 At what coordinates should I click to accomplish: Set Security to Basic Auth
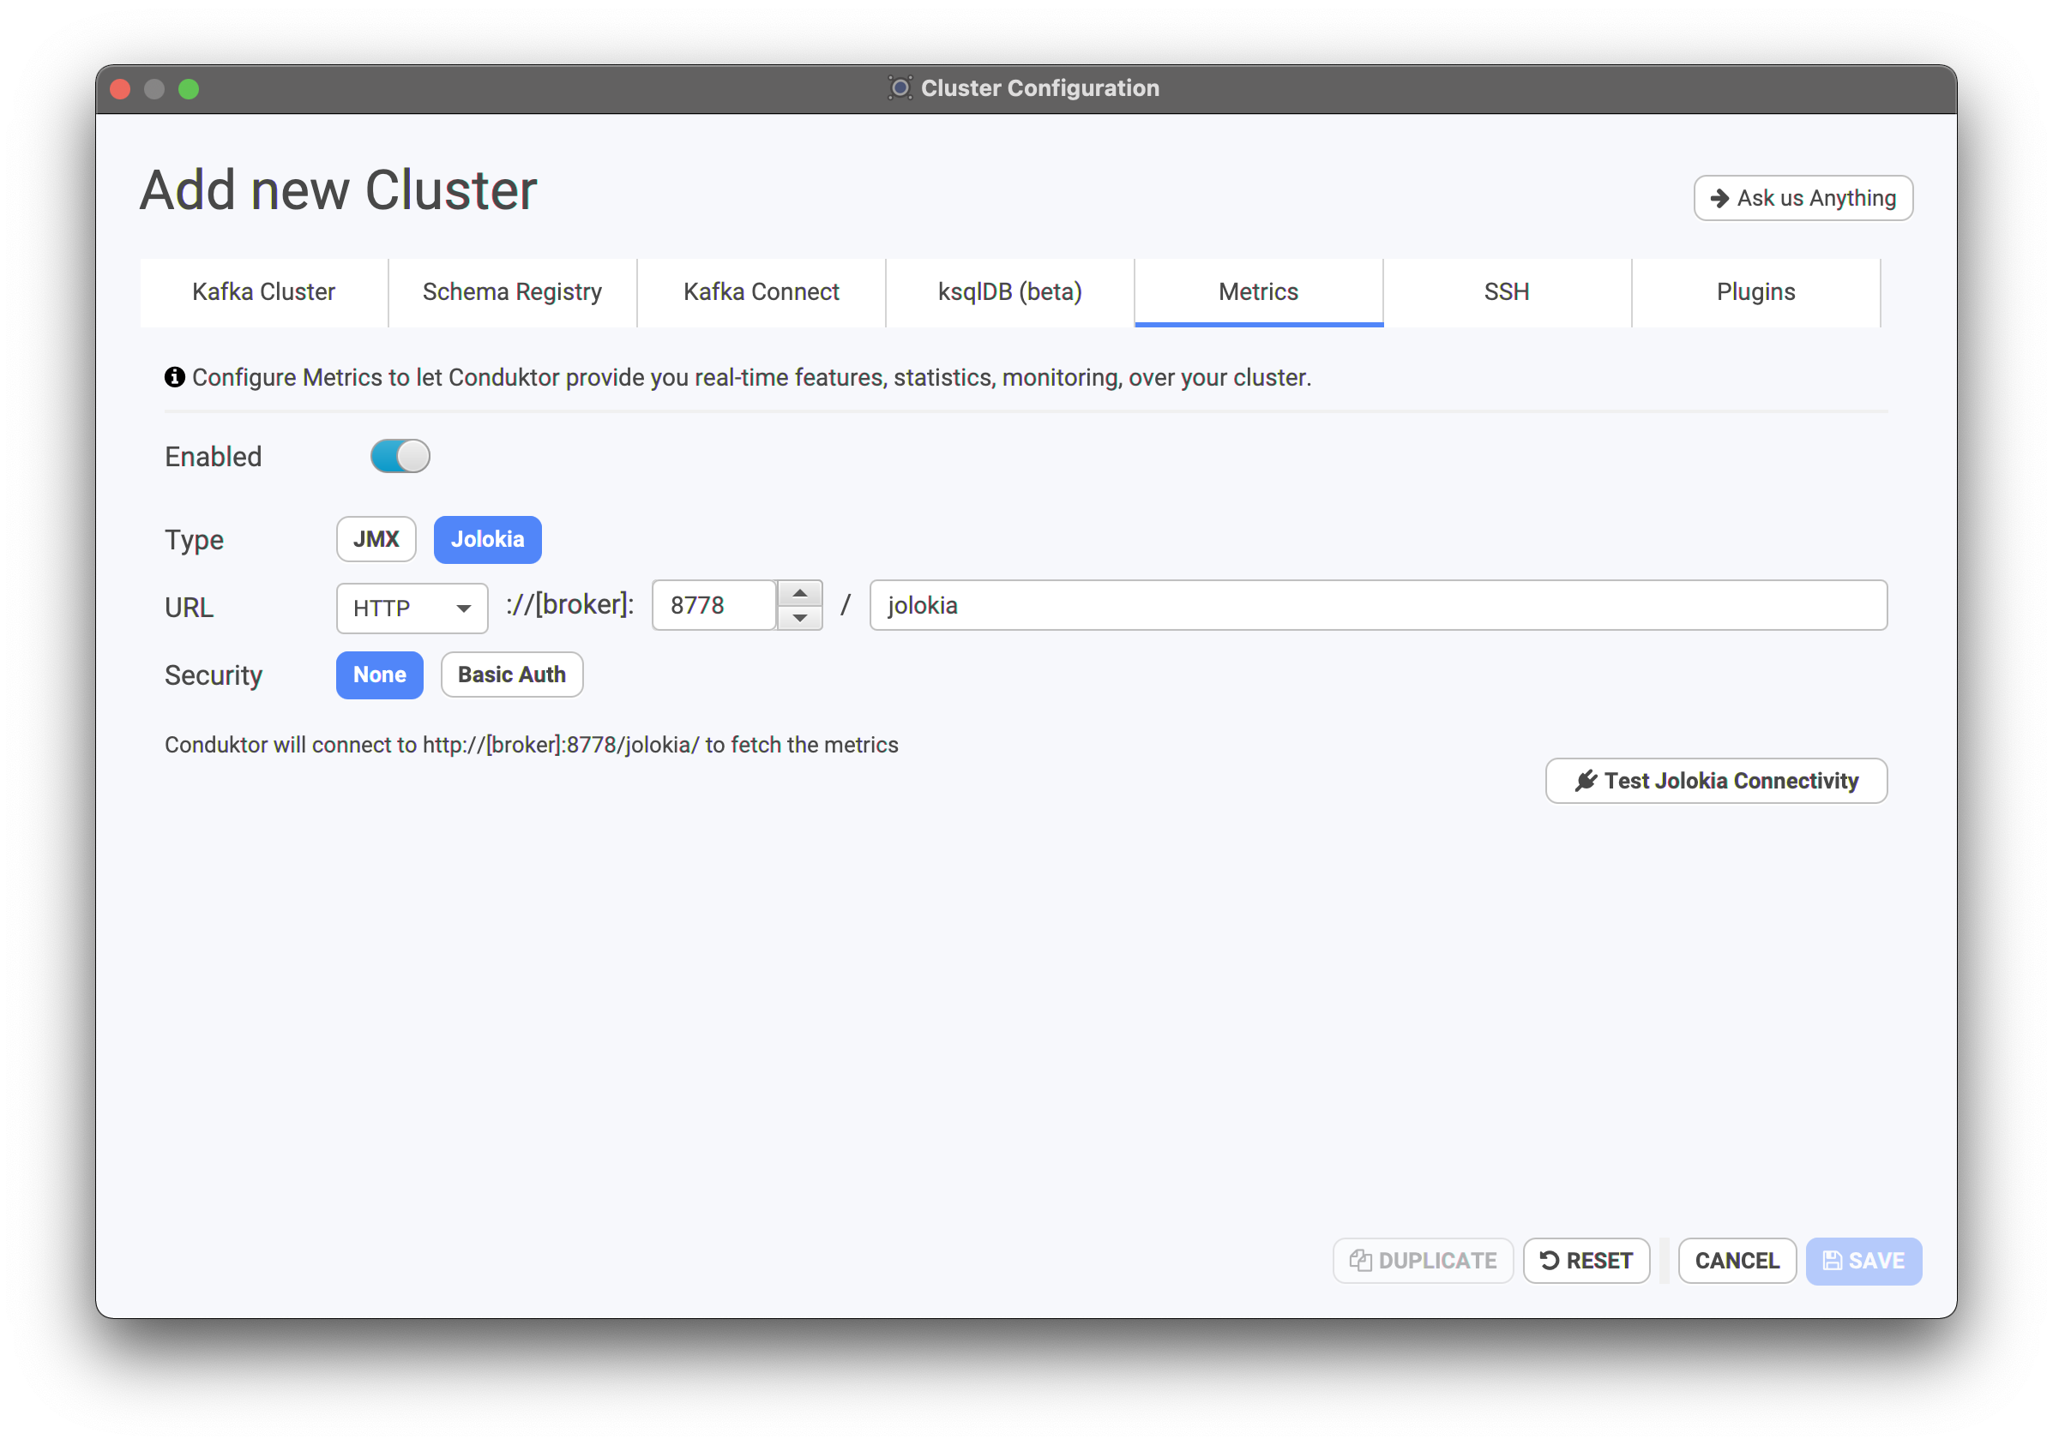[511, 675]
